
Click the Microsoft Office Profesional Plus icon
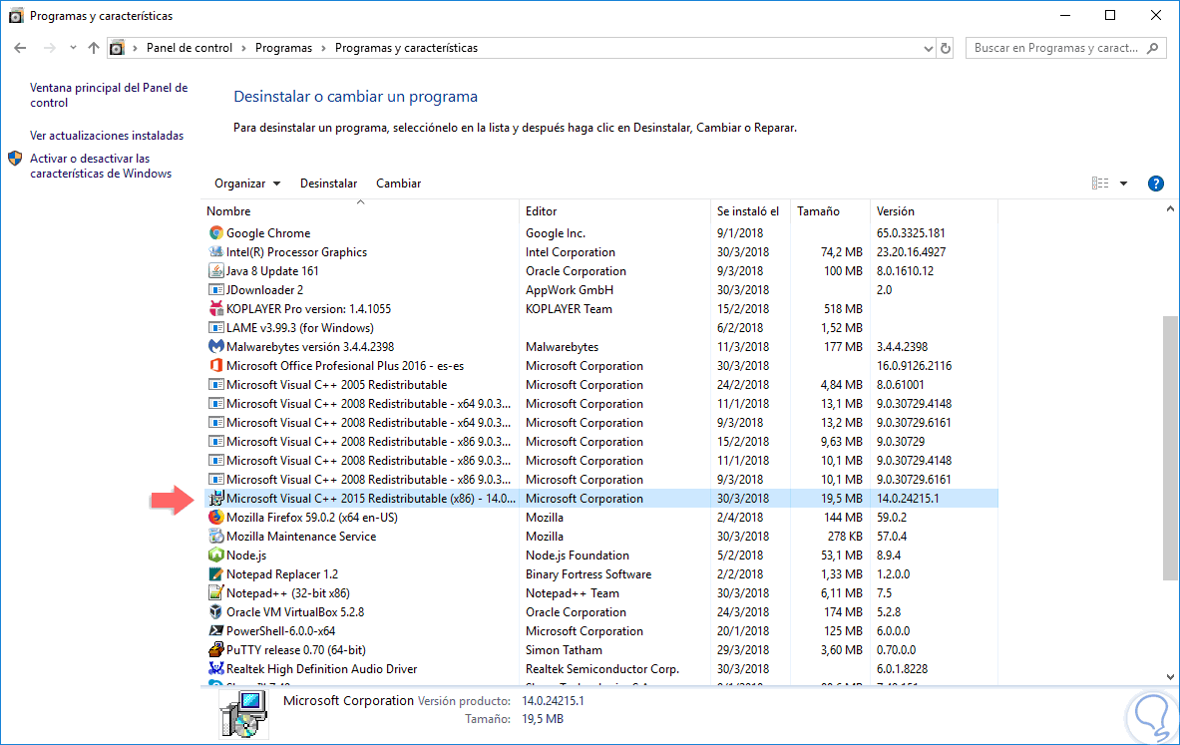pos(216,366)
